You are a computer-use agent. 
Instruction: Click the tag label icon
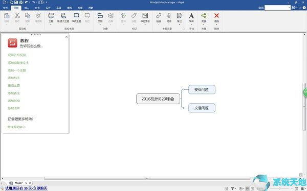coord(134,16)
